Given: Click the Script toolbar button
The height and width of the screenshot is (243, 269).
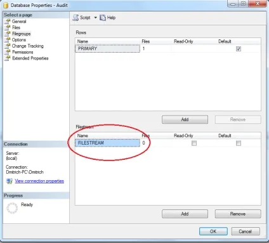Looking at the screenshot, I should (x=82, y=18).
